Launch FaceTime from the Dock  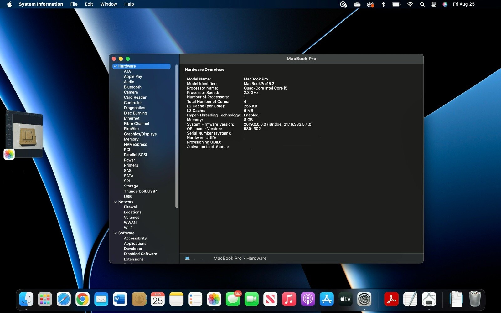point(252,299)
